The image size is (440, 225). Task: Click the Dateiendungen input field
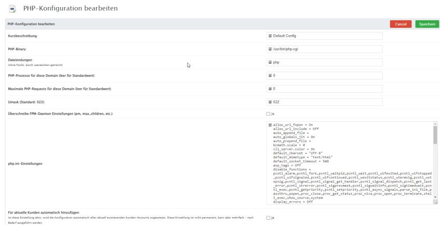pos(324,62)
